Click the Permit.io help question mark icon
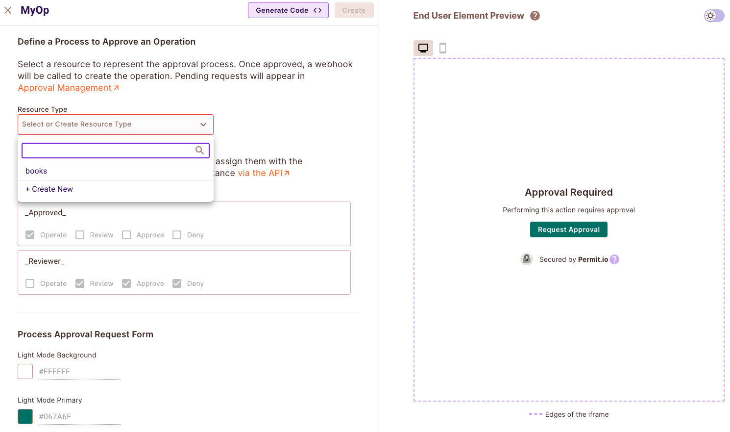Viewport: 730px width, 432px height. coord(614,259)
